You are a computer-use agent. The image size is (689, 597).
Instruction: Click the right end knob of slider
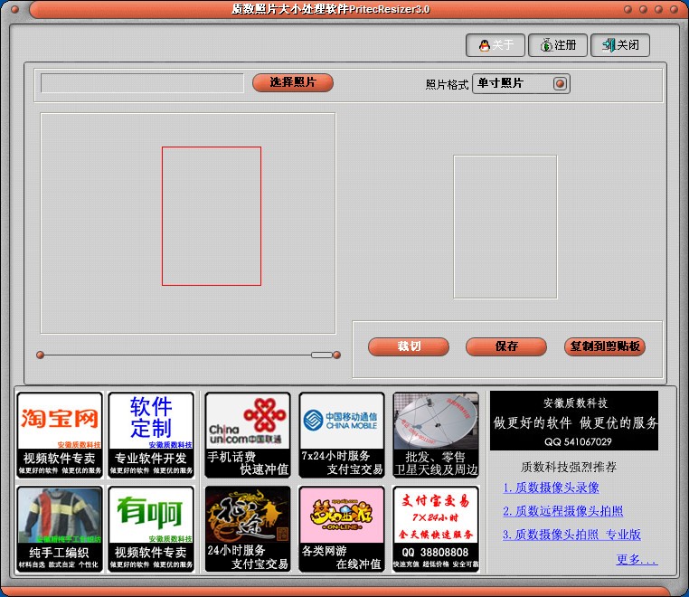tap(336, 355)
